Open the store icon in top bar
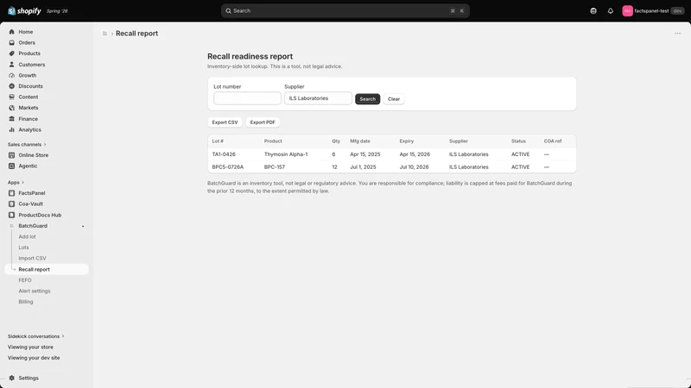Viewport: 691px width, 388px height. [593, 11]
